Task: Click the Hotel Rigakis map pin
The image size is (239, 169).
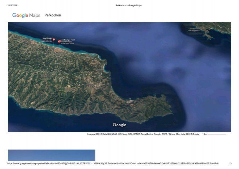Action: (x=54, y=40)
